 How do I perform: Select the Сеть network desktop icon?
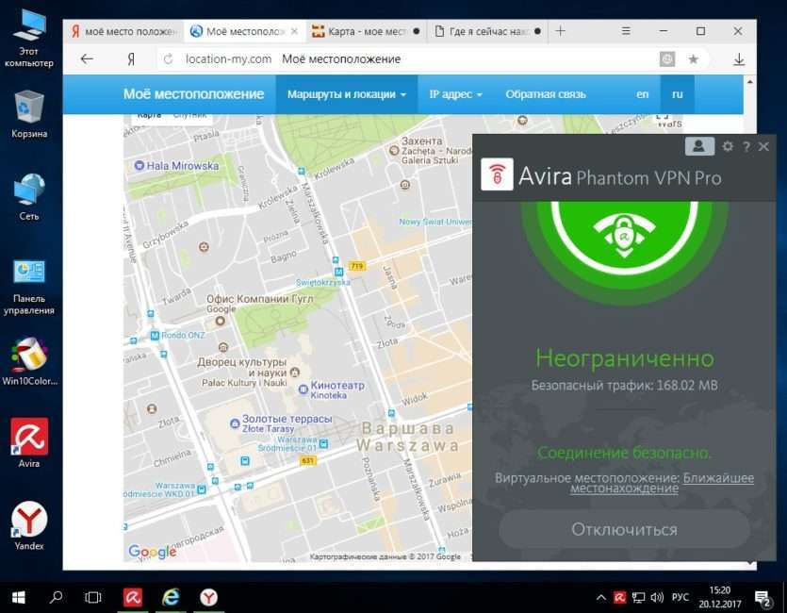pyautogui.click(x=29, y=197)
